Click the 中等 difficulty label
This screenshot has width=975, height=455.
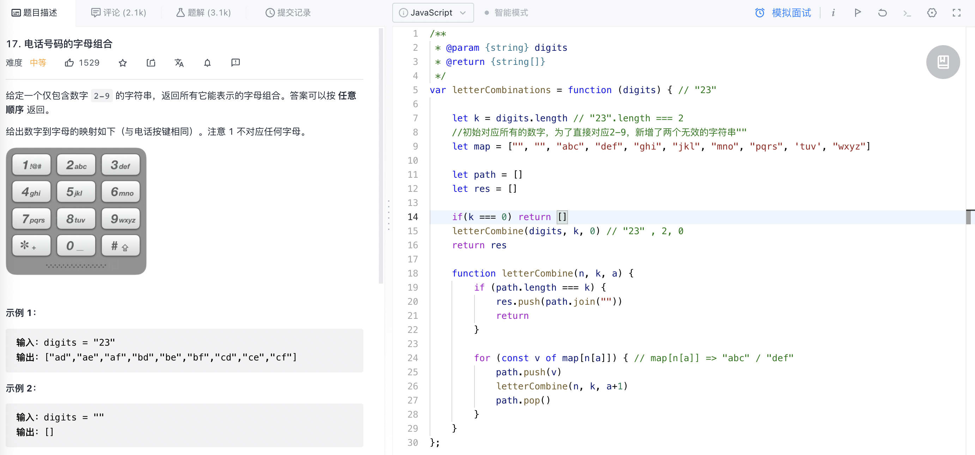tap(38, 62)
